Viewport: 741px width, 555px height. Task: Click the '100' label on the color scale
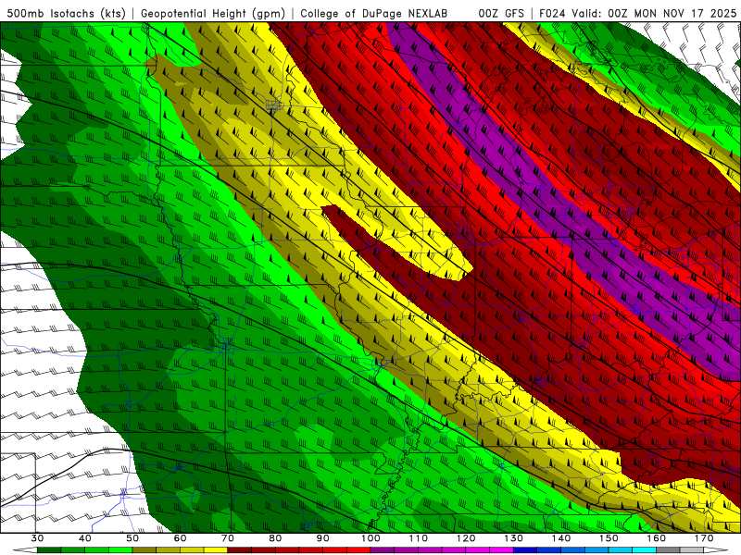pos(370,538)
